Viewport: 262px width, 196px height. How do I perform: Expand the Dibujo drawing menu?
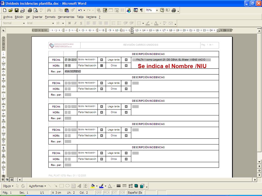(8, 186)
